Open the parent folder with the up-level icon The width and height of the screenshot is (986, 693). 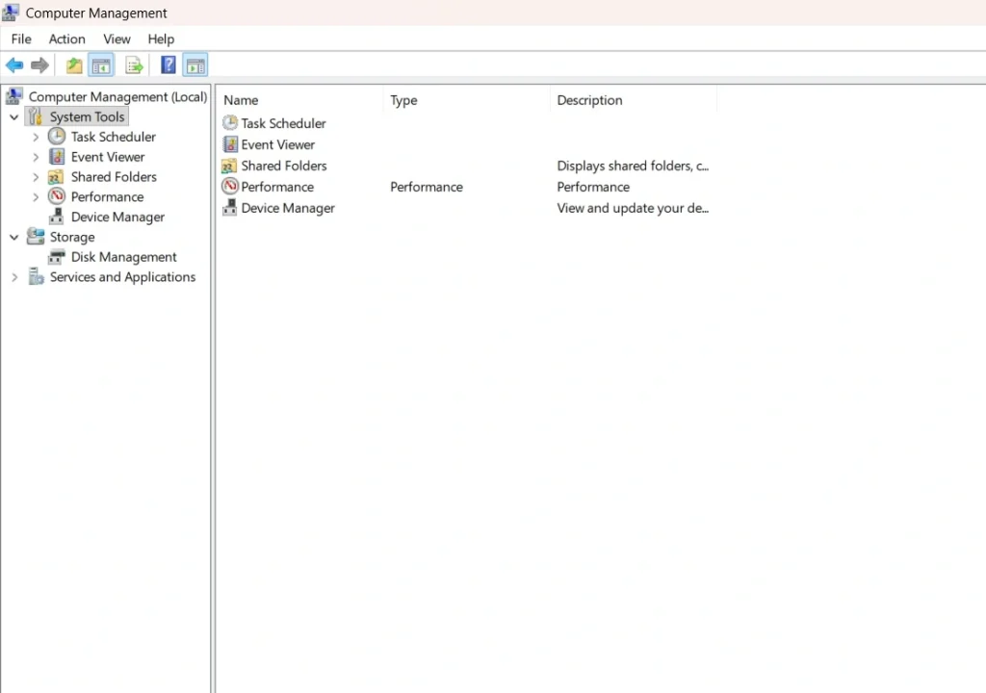[x=73, y=64]
